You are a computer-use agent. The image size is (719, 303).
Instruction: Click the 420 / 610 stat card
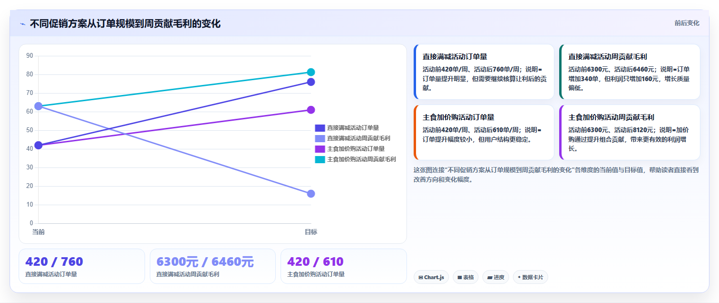pyautogui.click(x=344, y=266)
